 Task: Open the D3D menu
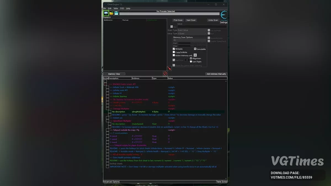pos(122,8)
